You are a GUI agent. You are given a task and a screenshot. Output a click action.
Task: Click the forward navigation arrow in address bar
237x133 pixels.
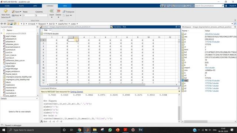pyautogui.click(x=5, y=24)
